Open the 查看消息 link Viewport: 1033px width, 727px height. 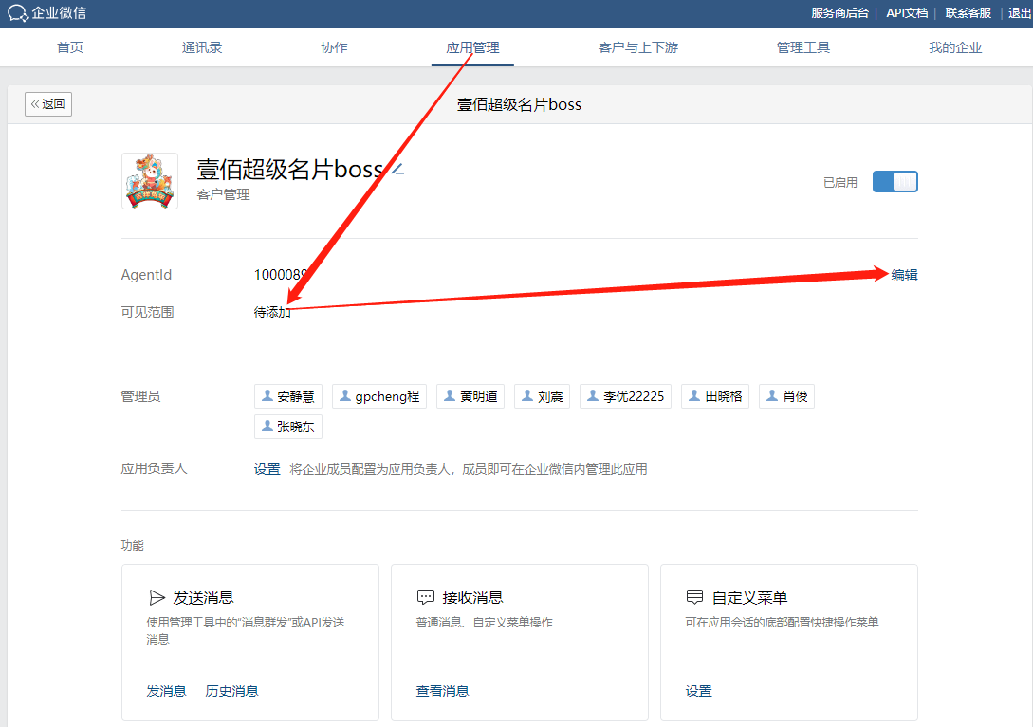coord(442,691)
